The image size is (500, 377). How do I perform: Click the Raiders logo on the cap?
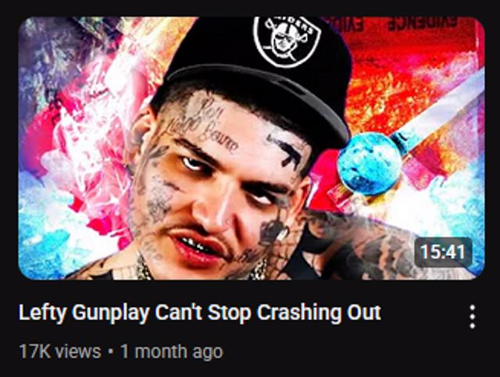point(287,40)
